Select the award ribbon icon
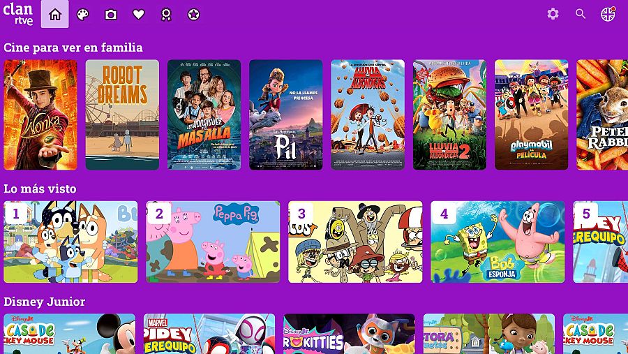Viewport: 628px width, 354px height. [x=166, y=15]
